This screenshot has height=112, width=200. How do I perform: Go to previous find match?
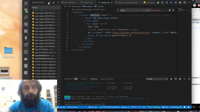164,10
